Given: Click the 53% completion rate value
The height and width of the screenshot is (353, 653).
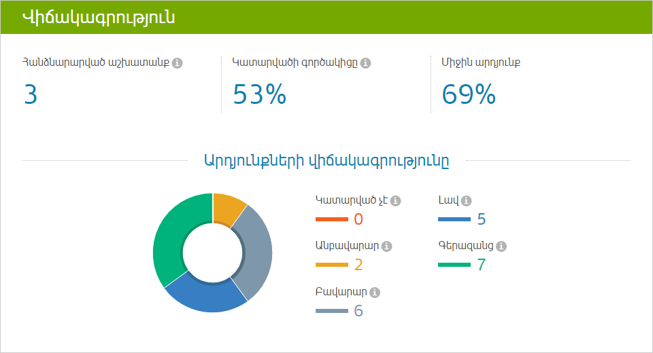Looking at the screenshot, I should click(259, 94).
